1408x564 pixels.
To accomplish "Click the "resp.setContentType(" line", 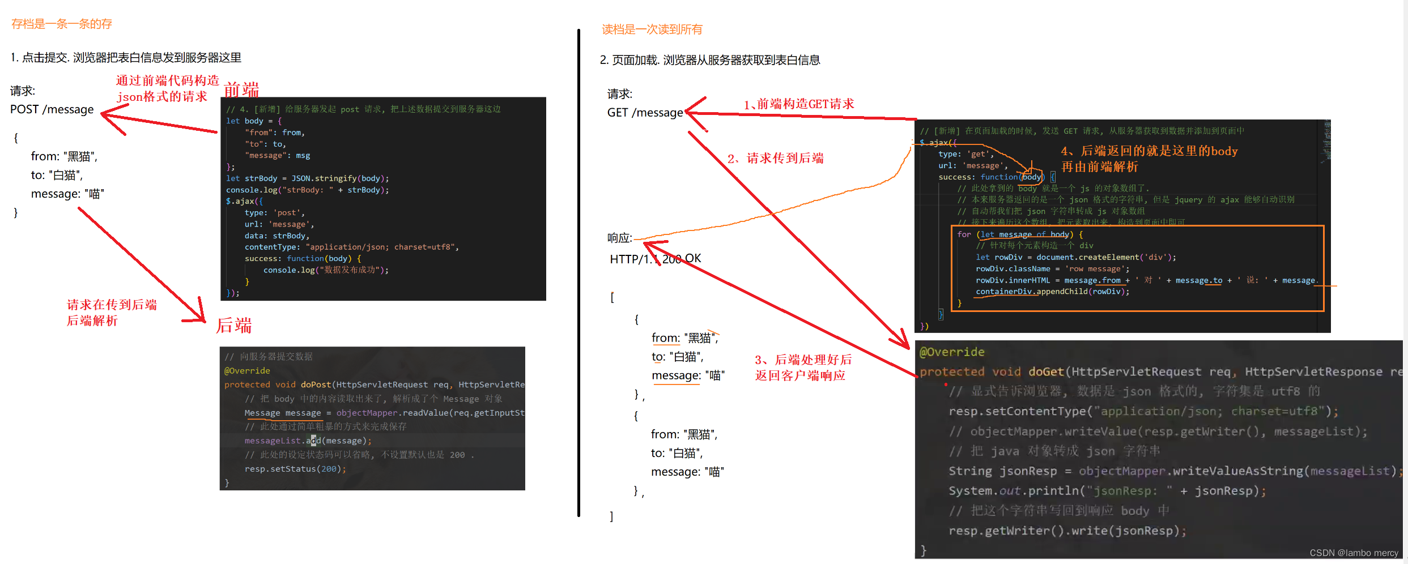I will [x=1143, y=411].
